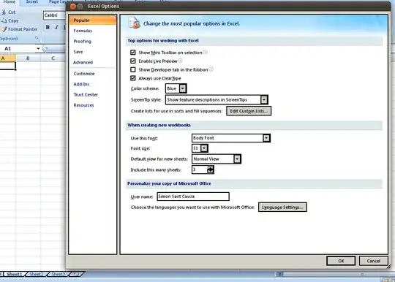Open the Save options category
395x282 pixels.
[x=78, y=52]
